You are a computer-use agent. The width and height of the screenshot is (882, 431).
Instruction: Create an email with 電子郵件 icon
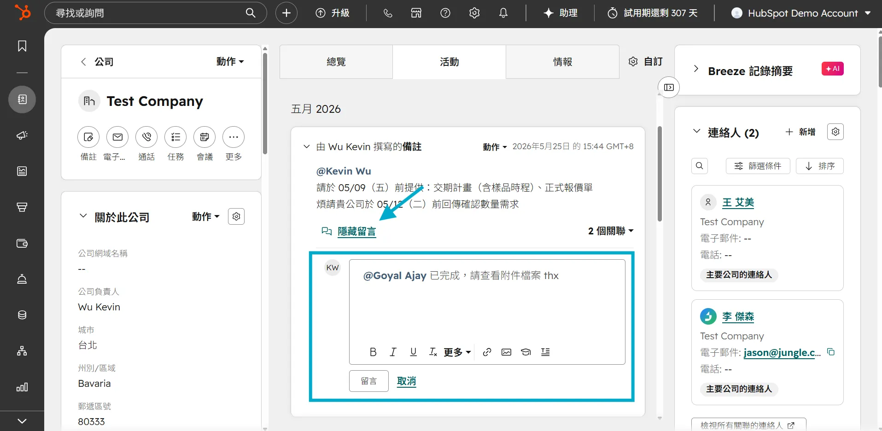point(117,137)
